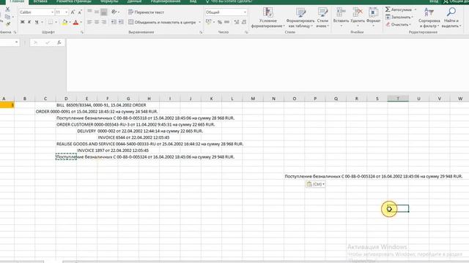The width and height of the screenshot is (469, 263).
Task: Select column T header
Action: point(398,99)
